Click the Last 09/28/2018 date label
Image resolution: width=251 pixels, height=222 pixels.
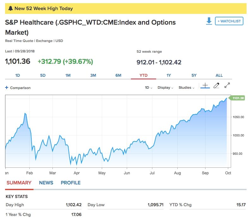click(x=20, y=51)
